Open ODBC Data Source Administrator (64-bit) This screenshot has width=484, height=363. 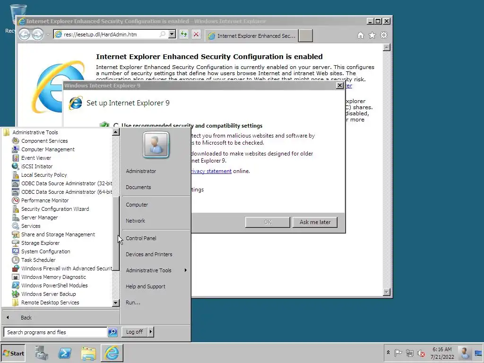click(x=62, y=192)
